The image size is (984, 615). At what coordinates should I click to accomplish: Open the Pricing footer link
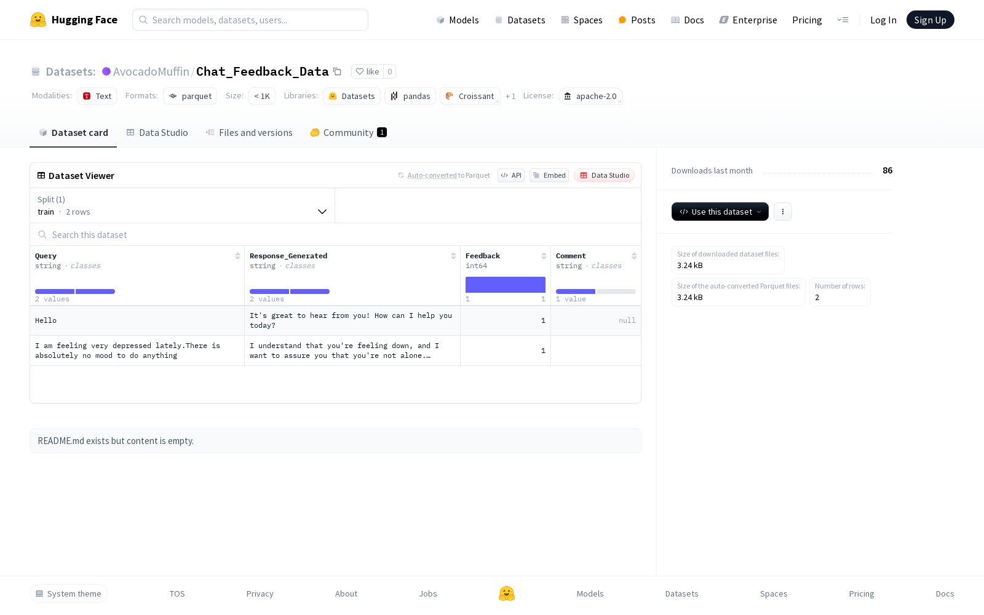[x=862, y=593]
